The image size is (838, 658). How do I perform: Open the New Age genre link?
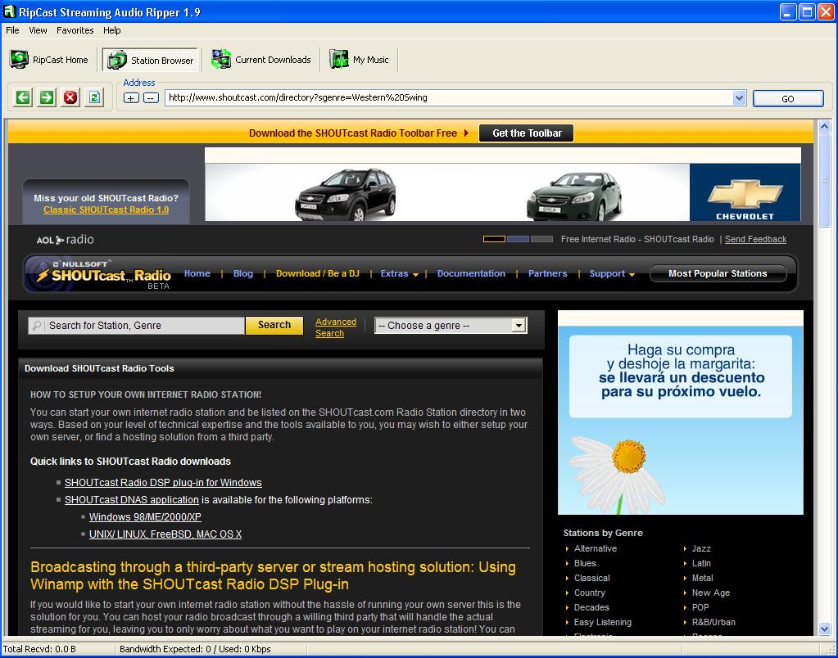(x=711, y=593)
